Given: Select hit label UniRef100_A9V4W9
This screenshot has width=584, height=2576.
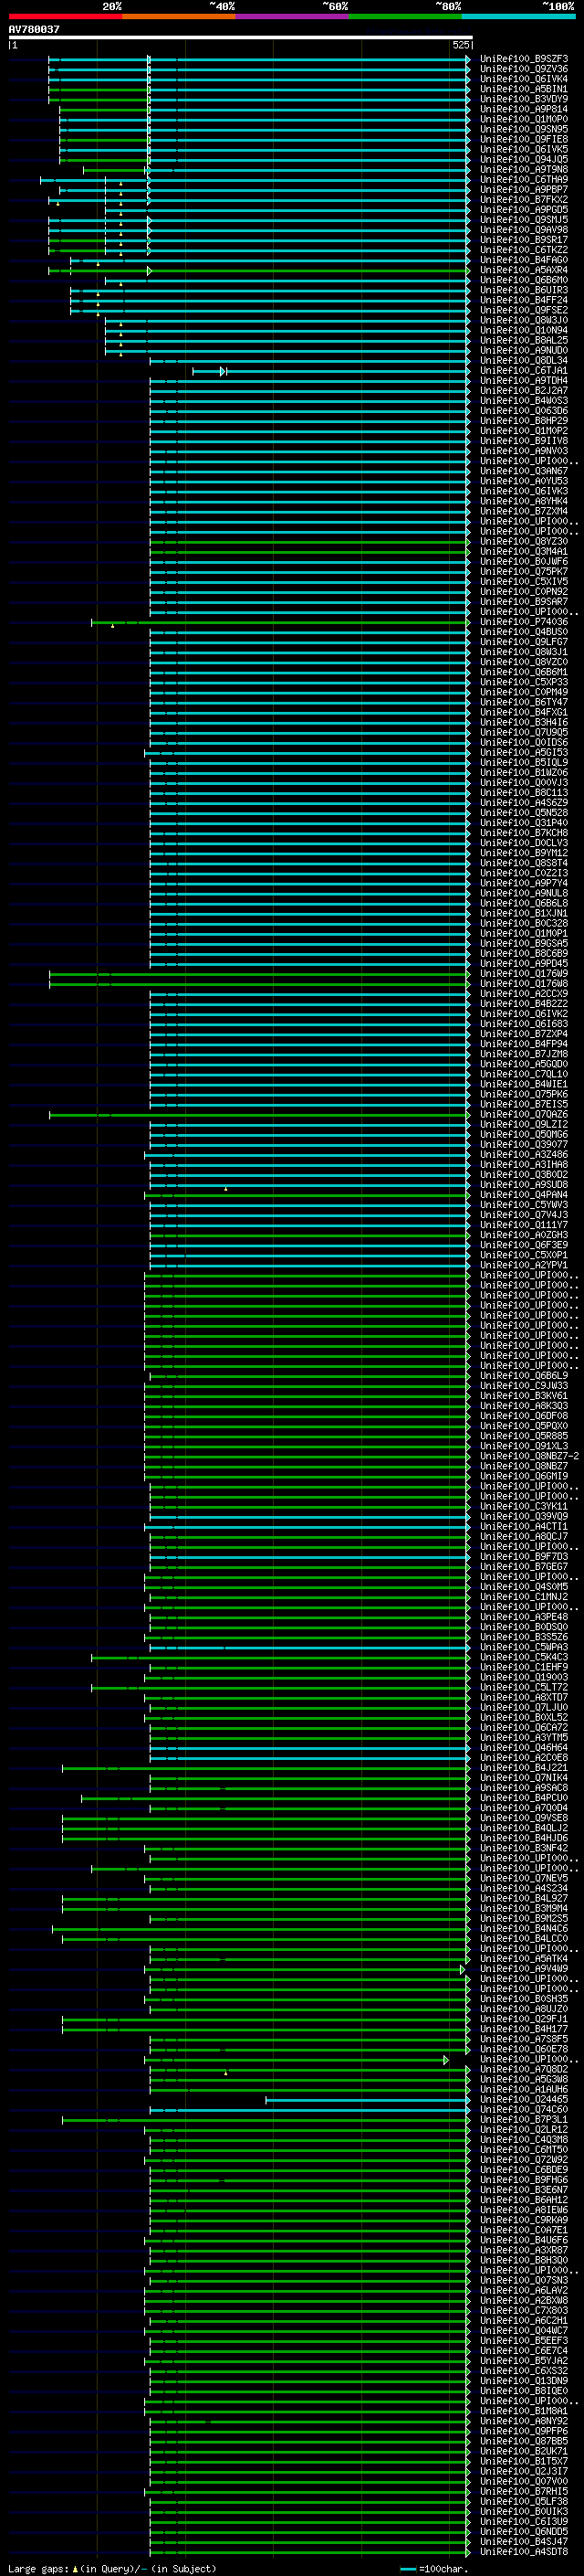Looking at the screenshot, I should click(523, 1969).
